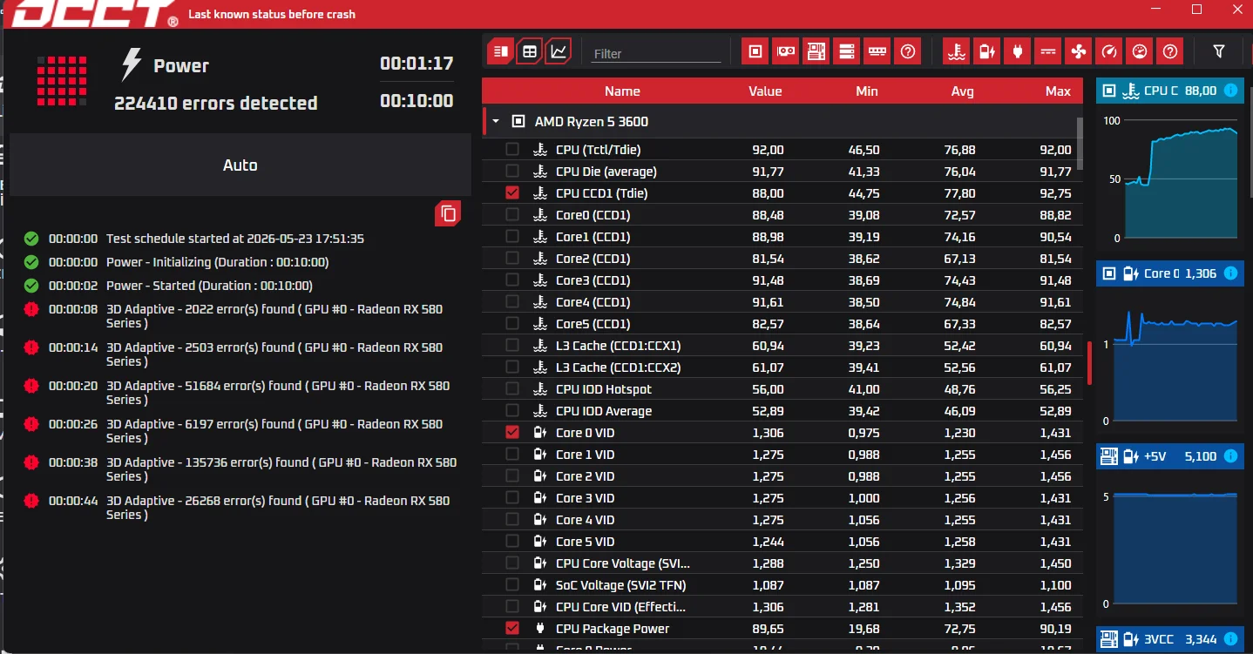Screen dimensions: 1253x654
Task: Toggle the storage hardware filter icon
Action: coord(847,51)
